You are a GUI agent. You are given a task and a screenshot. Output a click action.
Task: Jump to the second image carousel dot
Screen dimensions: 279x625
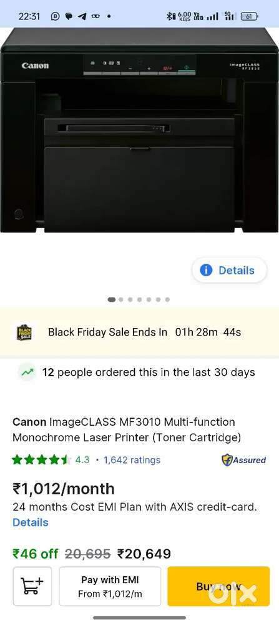121,299
